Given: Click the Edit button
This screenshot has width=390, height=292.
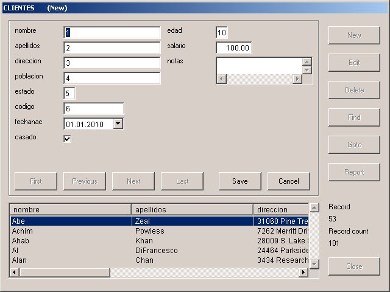Looking at the screenshot, I should point(354,63).
